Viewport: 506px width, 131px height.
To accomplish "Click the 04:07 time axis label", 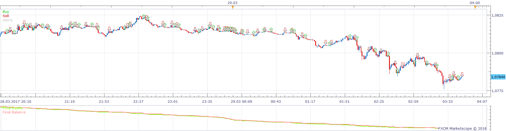I will pyautogui.click(x=482, y=102).
